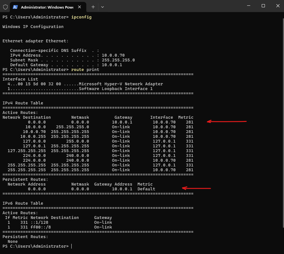Click the IPv4 Address value 10.0.0.70 in ipconfig output
Screen dimensions: 284x254
click(113, 55)
